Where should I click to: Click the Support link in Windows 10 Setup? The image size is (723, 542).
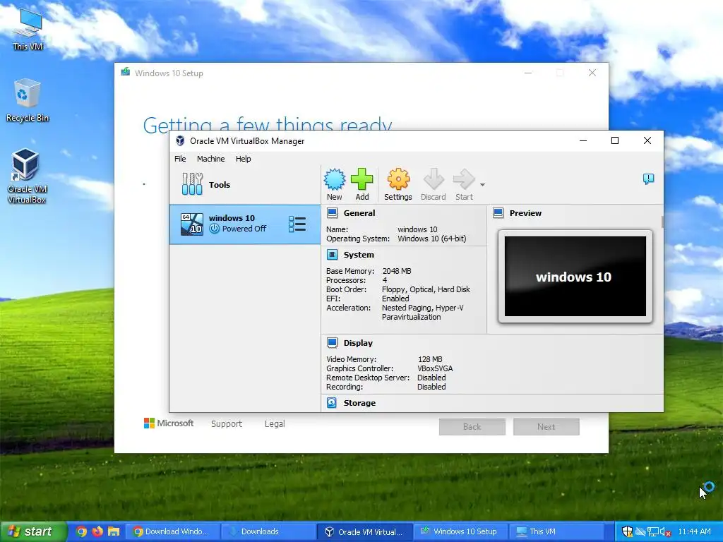pyautogui.click(x=227, y=424)
